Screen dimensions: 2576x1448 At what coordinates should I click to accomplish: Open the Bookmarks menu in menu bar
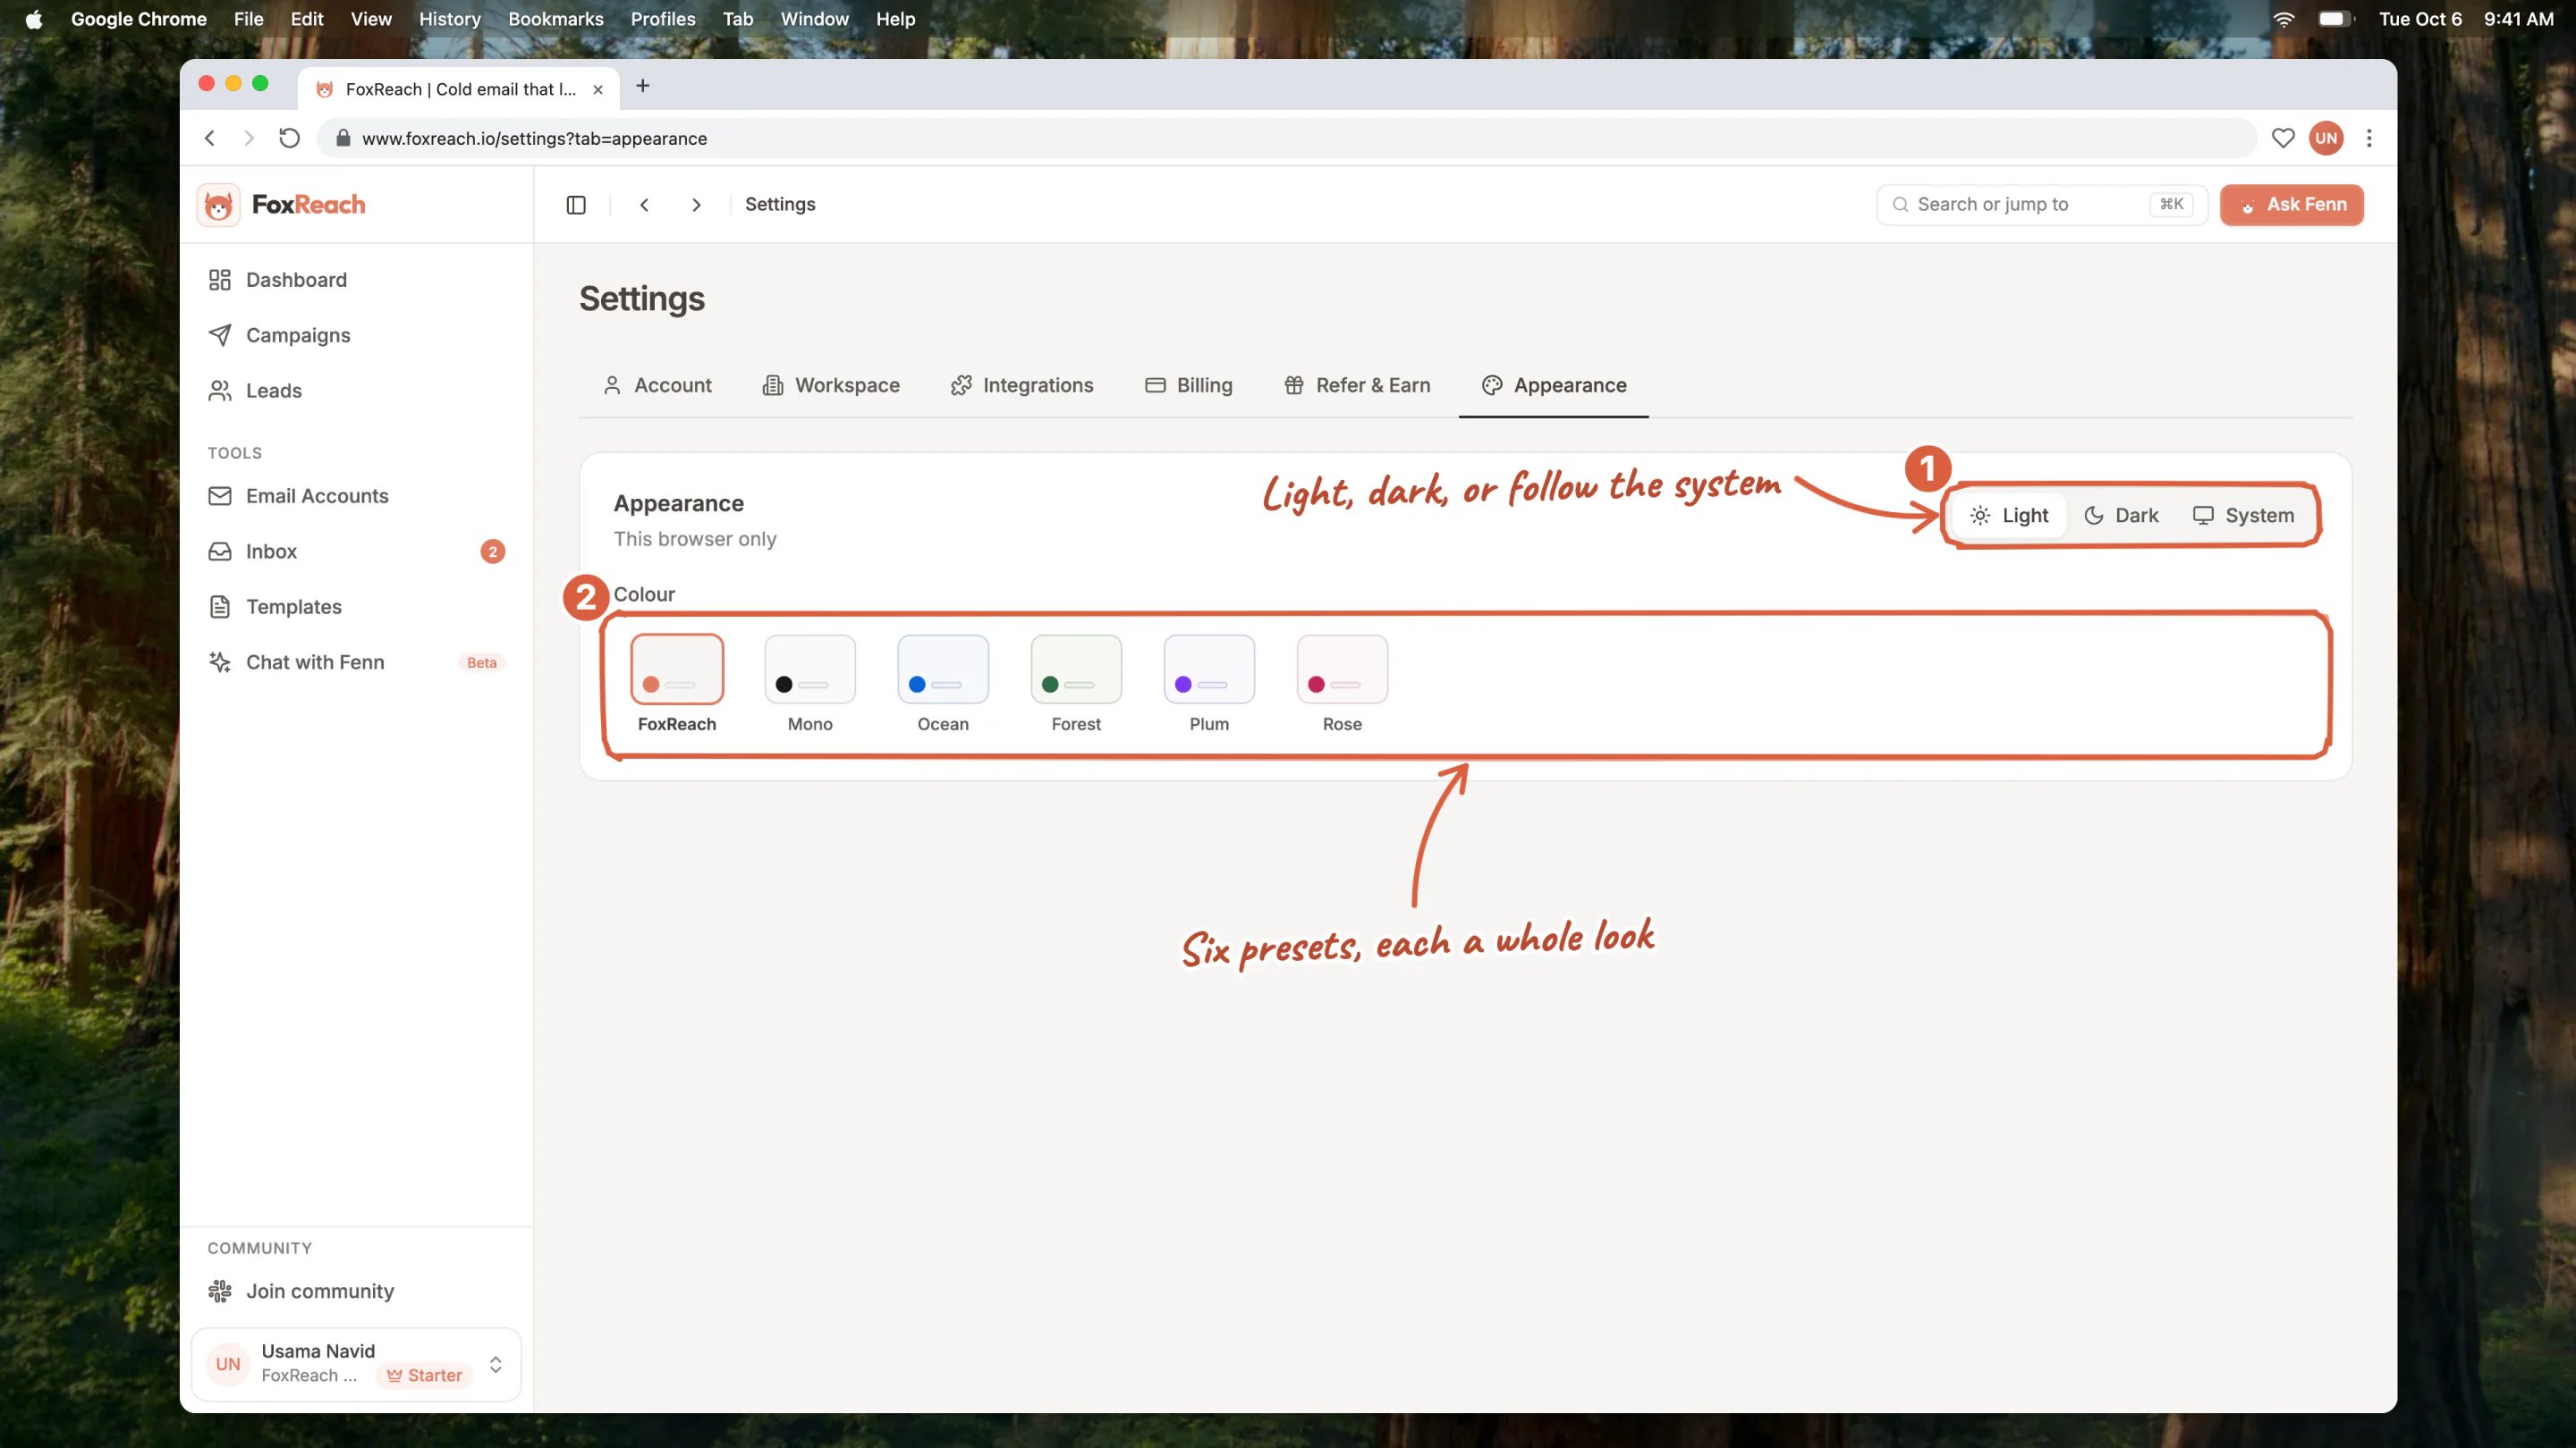pos(556,19)
